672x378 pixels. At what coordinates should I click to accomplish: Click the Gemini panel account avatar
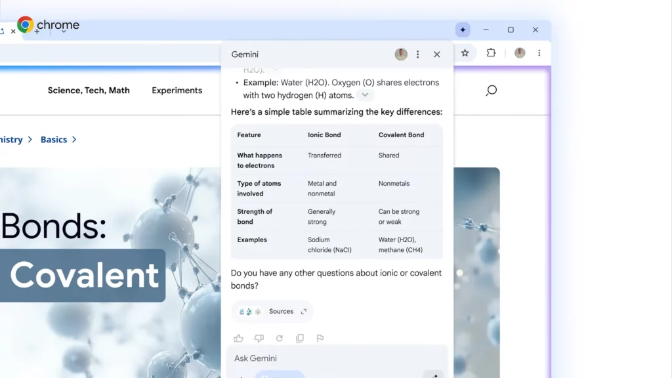[x=401, y=54]
